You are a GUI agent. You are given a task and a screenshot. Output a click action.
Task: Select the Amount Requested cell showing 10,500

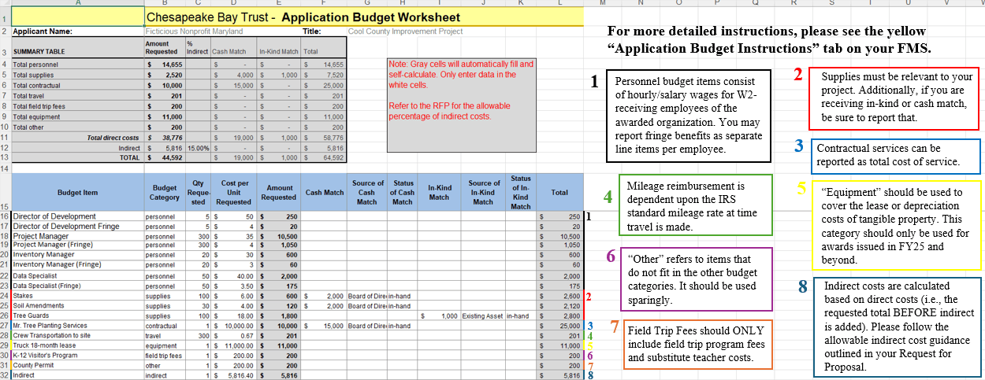click(280, 235)
